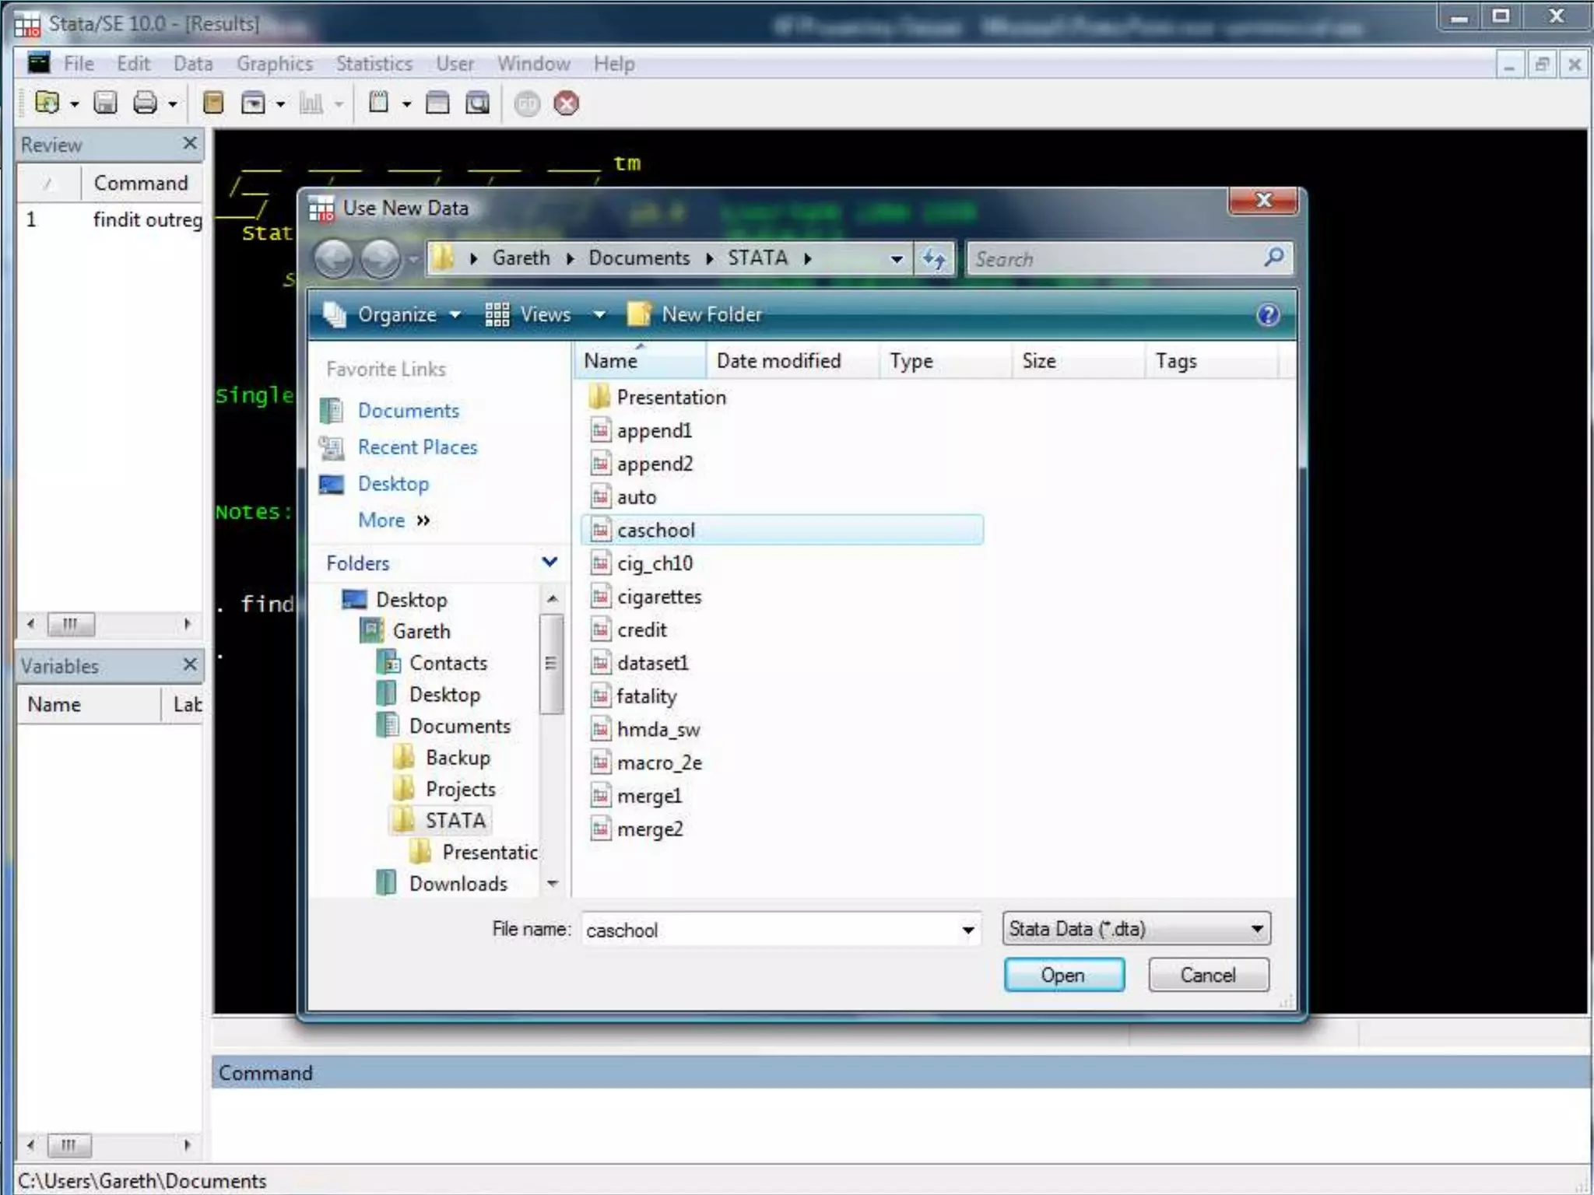Open the Data Editor toolbar icon
Screen dimensions: 1594x1195
(437, 103)
